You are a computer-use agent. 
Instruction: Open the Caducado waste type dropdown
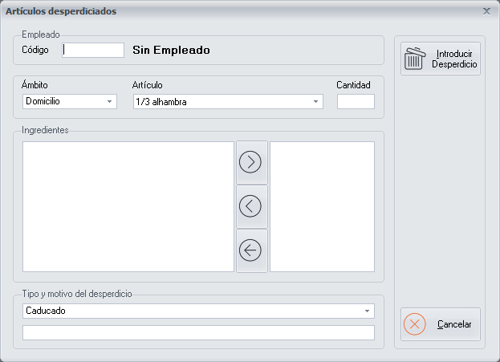pyautogui.click(x=367, y=311)
